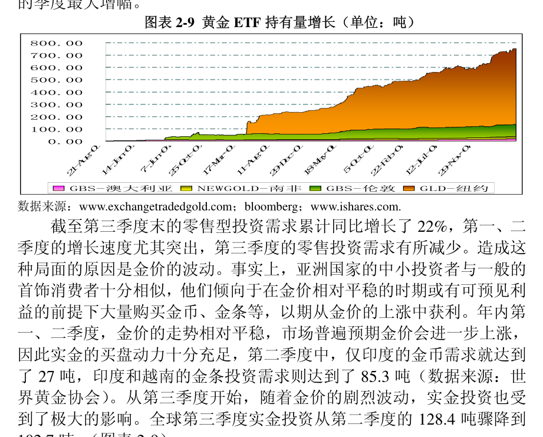
Task: Click the 22-Feb x-axis date label
Action: point(387,160)
